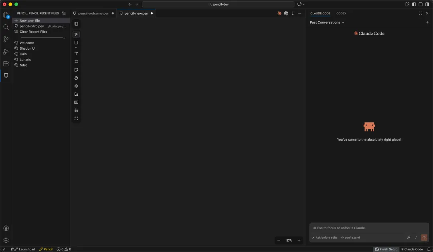Switch to the pencil-new.pen tab

coord(136,13)
